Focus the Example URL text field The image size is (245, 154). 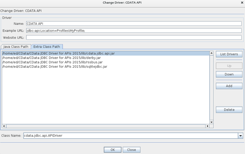tap(134, 30)
